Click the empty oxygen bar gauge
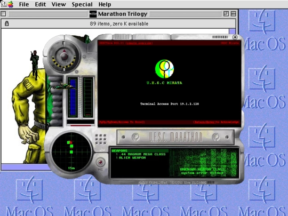 88,98
